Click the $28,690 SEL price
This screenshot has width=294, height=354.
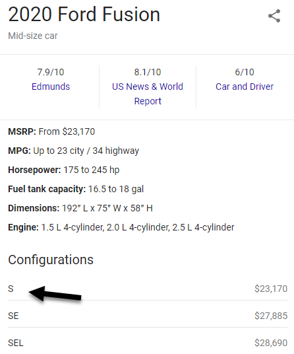271,343
